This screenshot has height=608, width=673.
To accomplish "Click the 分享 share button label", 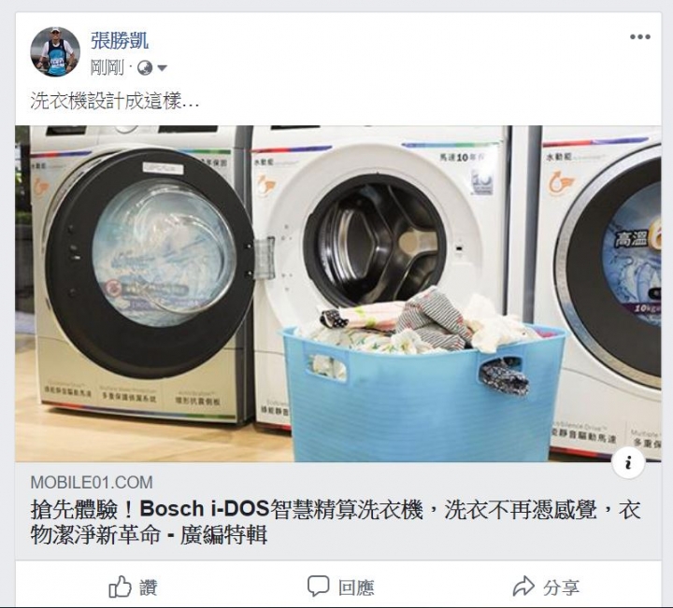I will tap(562, 587).
